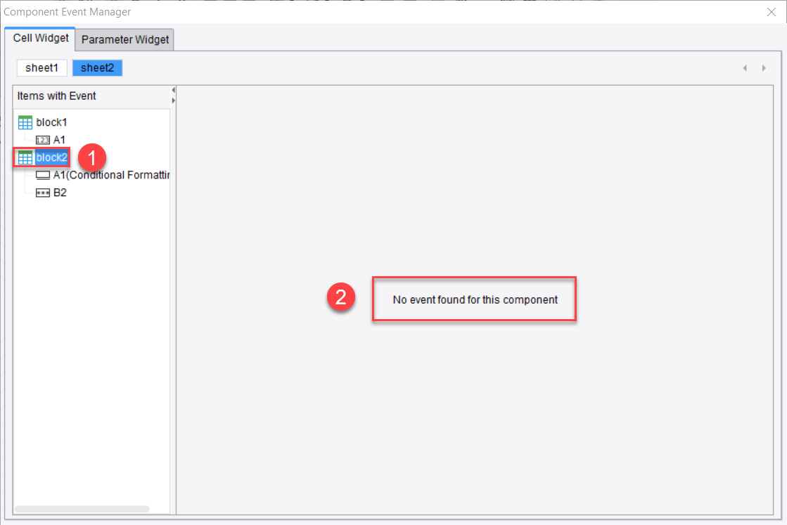Collapse the tree panel with left arrow
This screenshot has width=787, height=525.
(173, 90)
